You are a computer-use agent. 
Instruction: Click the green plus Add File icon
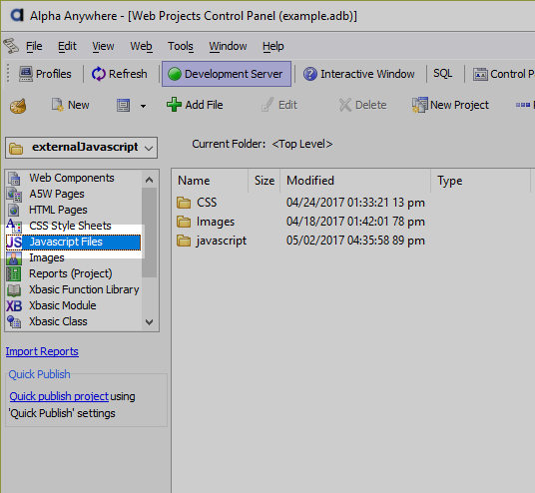point(174,105)
